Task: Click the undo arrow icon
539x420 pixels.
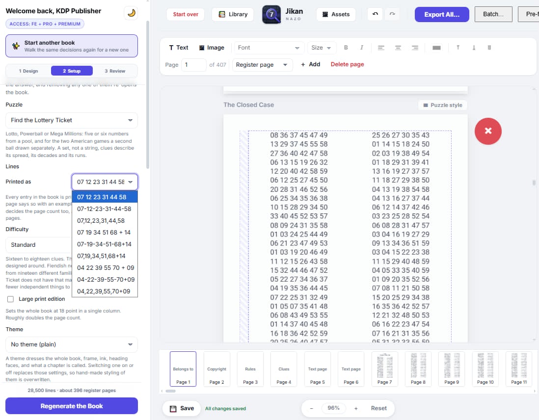Action: tap(375, 14)
